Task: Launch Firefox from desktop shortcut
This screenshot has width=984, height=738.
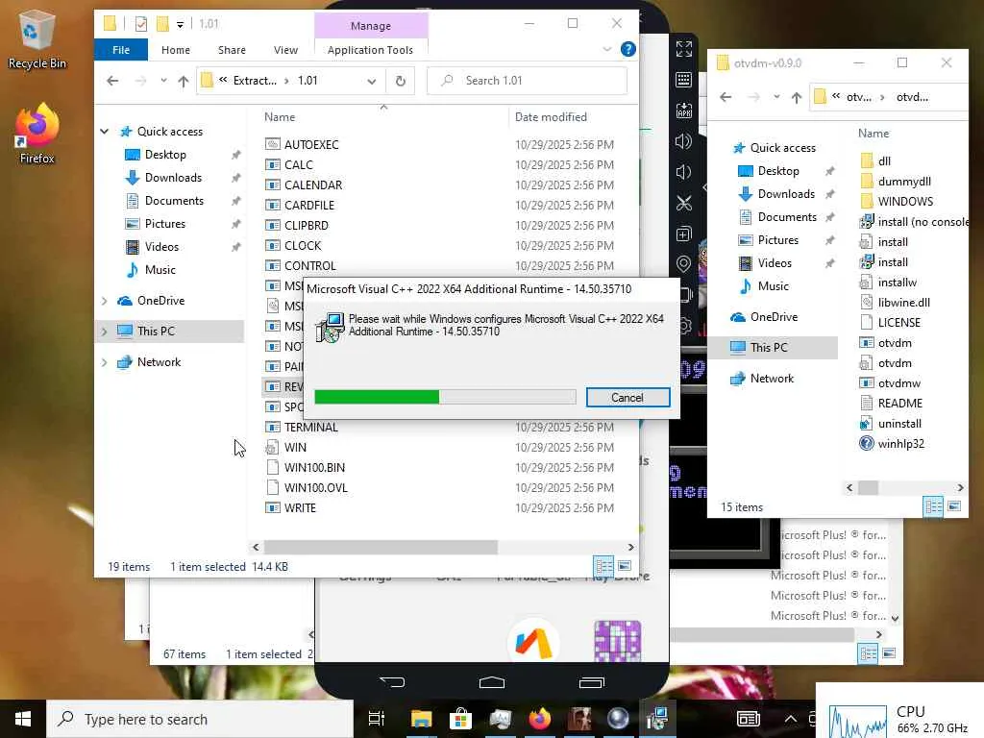Action: [x=37, y=135]
